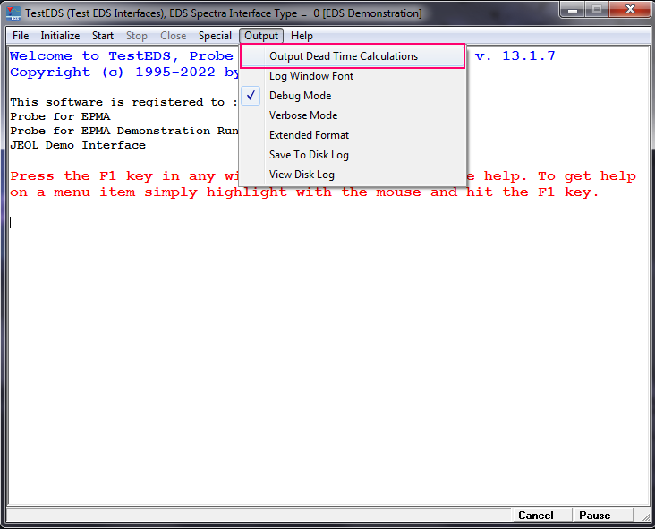Open the Start menu item
This screenshot has height=529, width=655.
coord(103,36)
